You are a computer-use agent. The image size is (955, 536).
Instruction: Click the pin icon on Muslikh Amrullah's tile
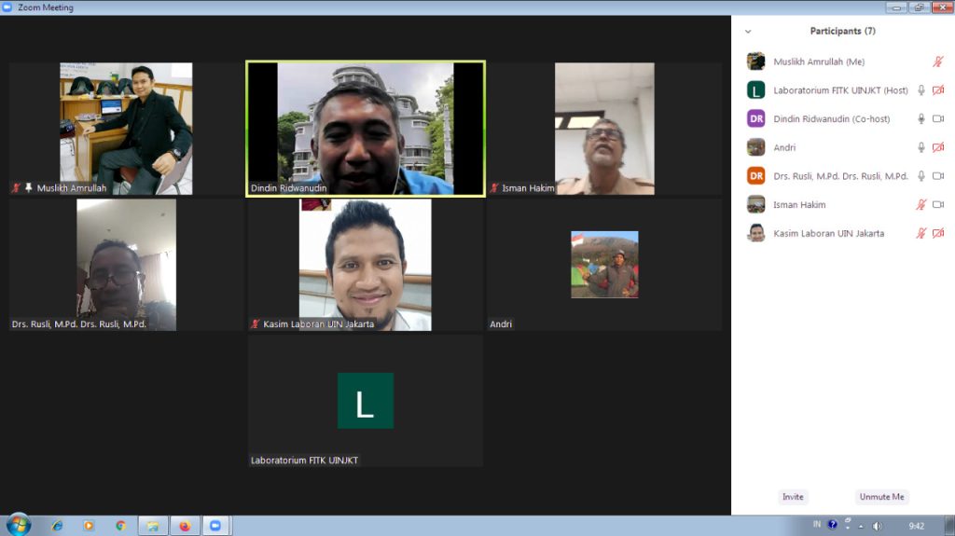point(29,188)
